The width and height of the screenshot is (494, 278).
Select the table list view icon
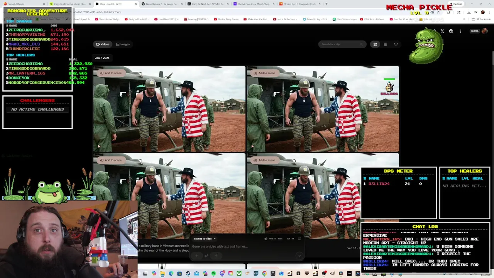tap(385, 44)
